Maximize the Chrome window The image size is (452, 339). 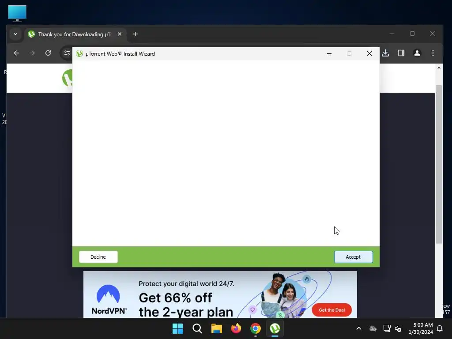412,34
